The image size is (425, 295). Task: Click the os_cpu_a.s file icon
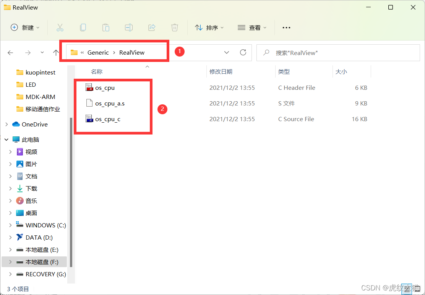click(x=89, y=103)
